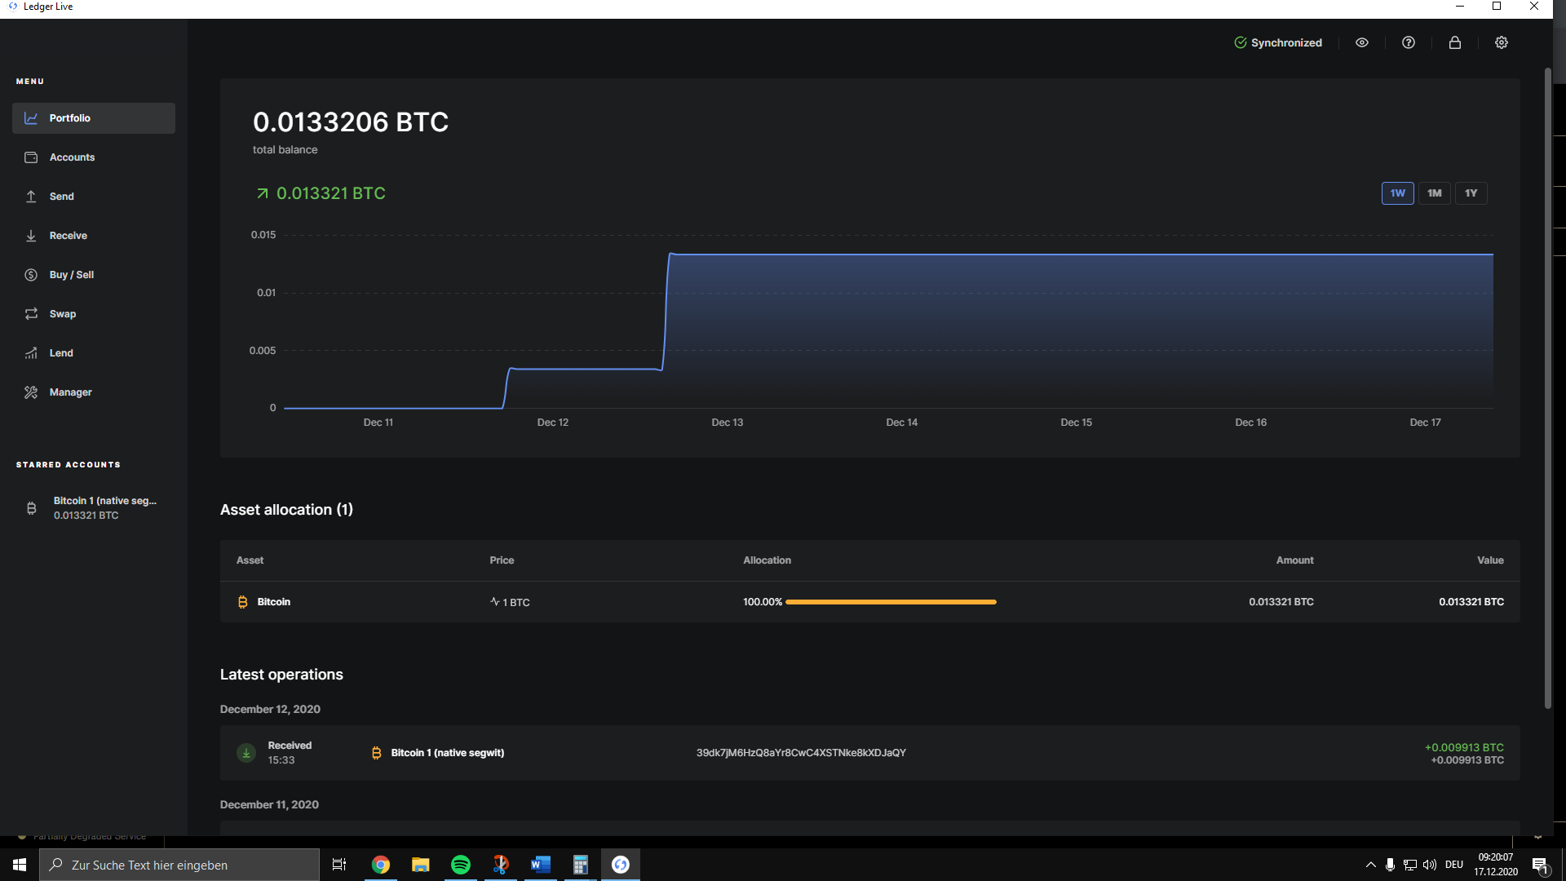The image size is (1566, 881).
Task: Open settings via the gear icon
Action: click(x=1502, y=42)
